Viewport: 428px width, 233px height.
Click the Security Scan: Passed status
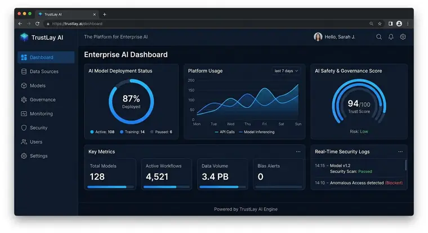351,171
